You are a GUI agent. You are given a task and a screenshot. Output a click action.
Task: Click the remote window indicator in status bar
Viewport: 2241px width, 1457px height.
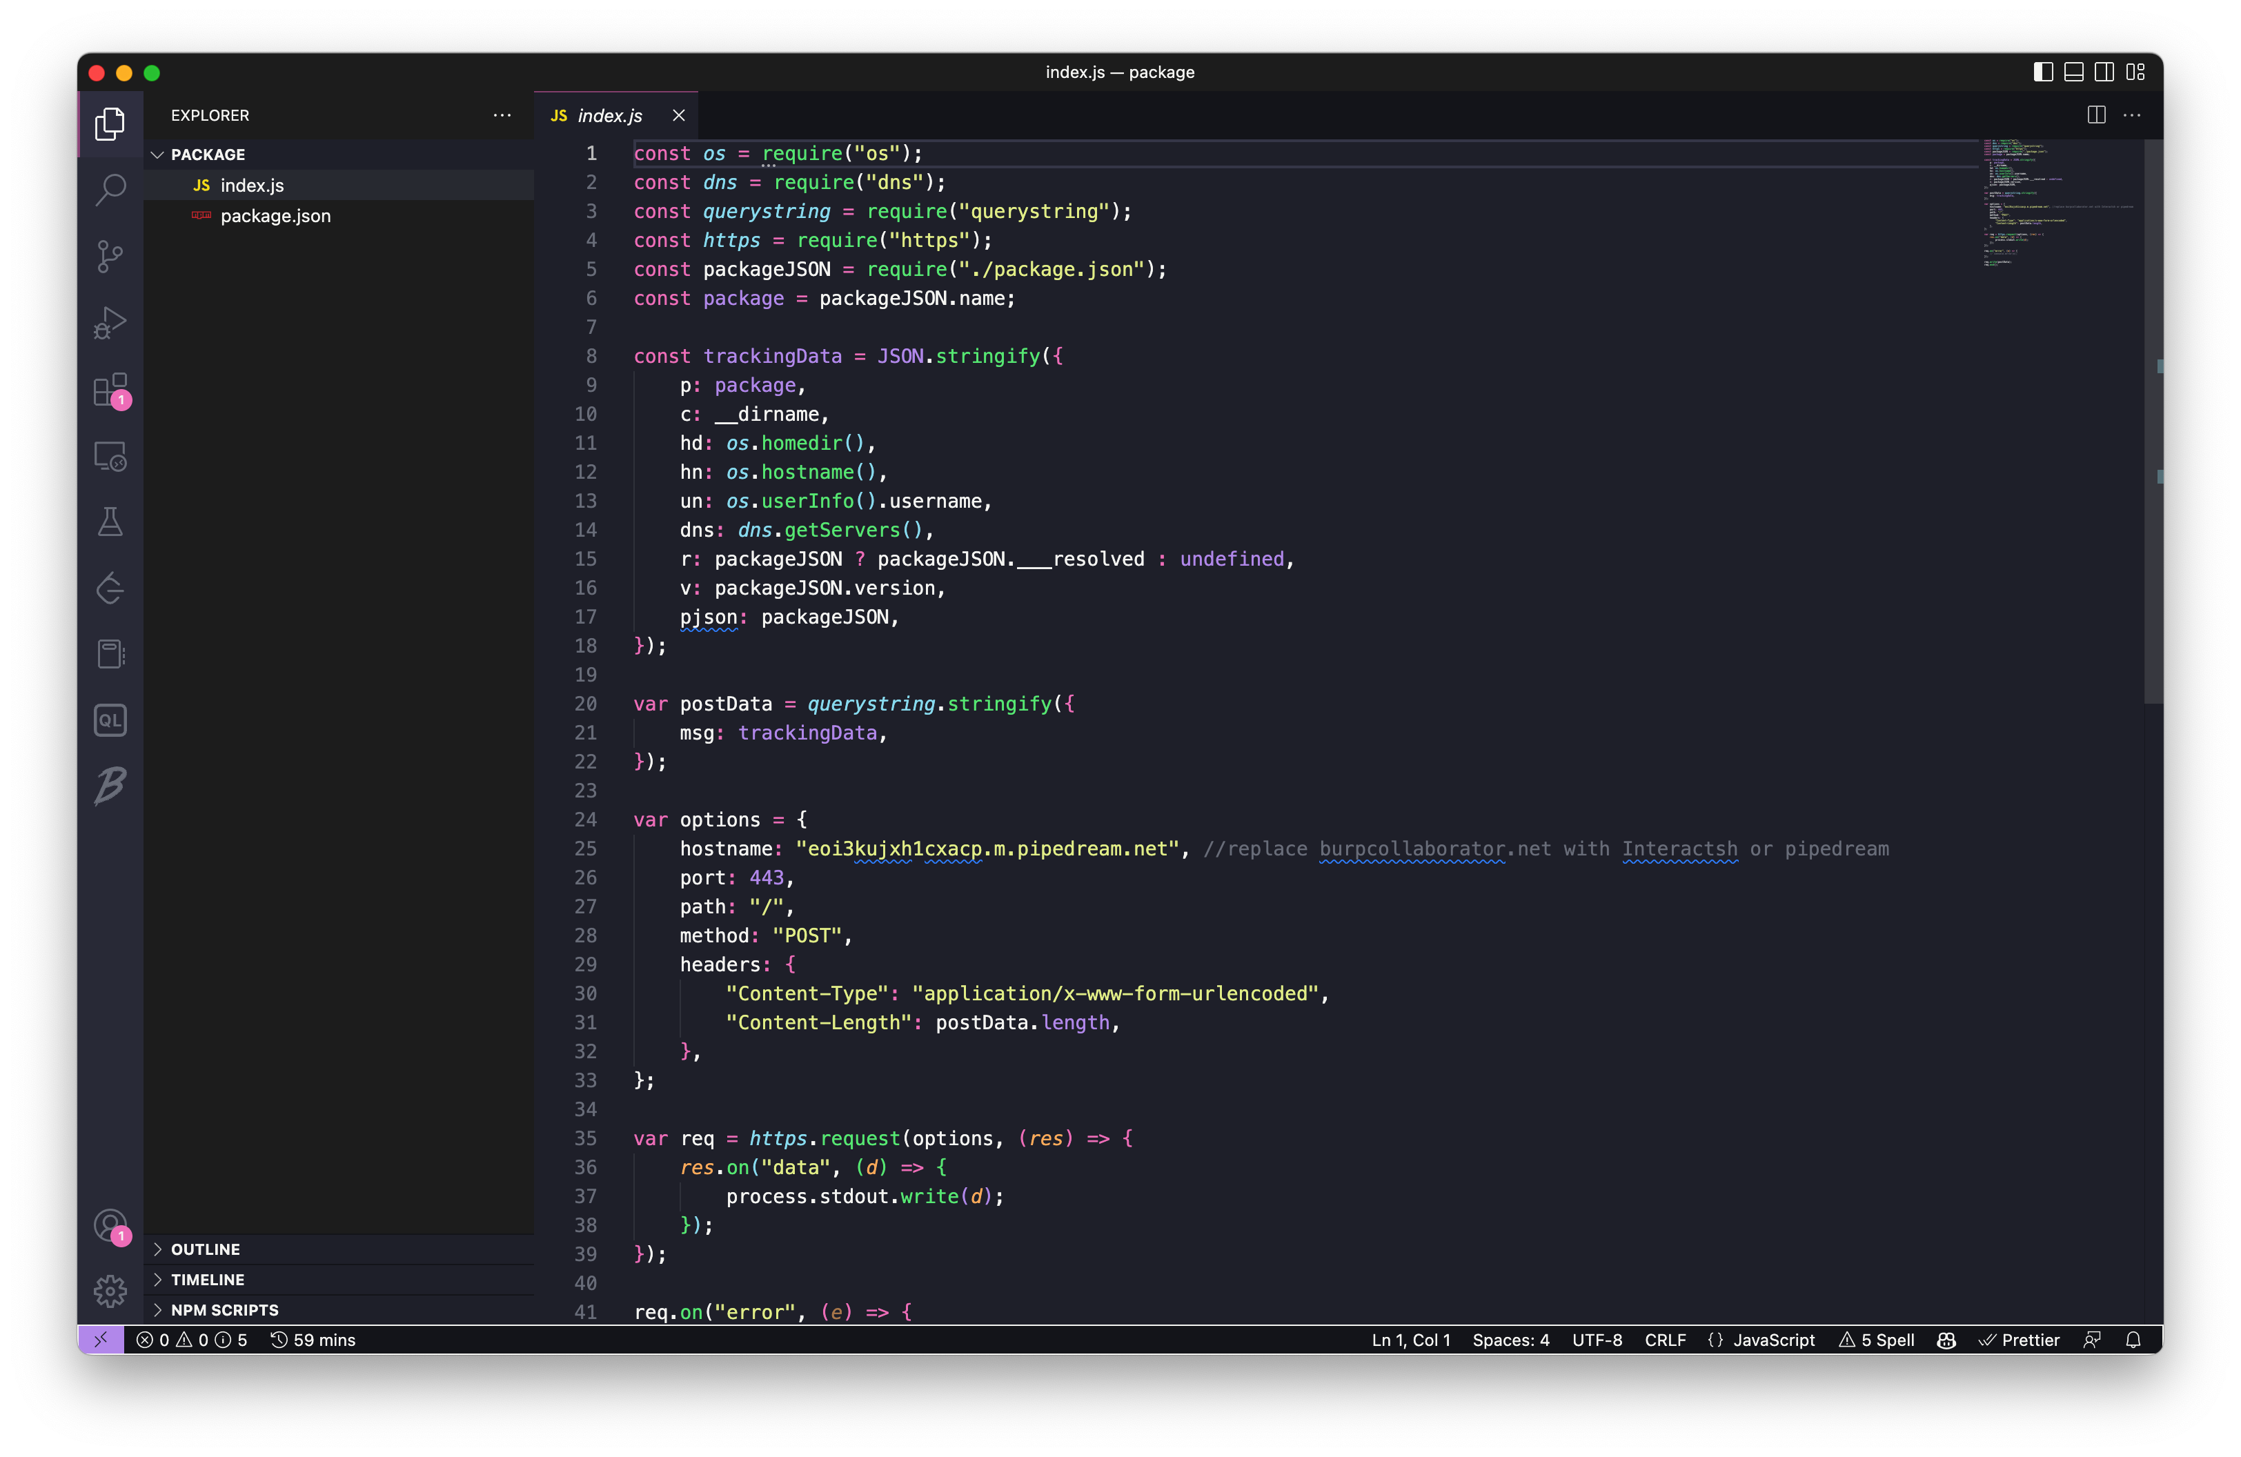[101, 1339]
